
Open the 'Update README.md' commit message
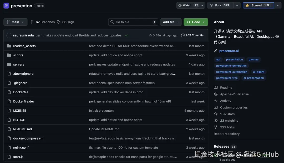pos(104,129)
